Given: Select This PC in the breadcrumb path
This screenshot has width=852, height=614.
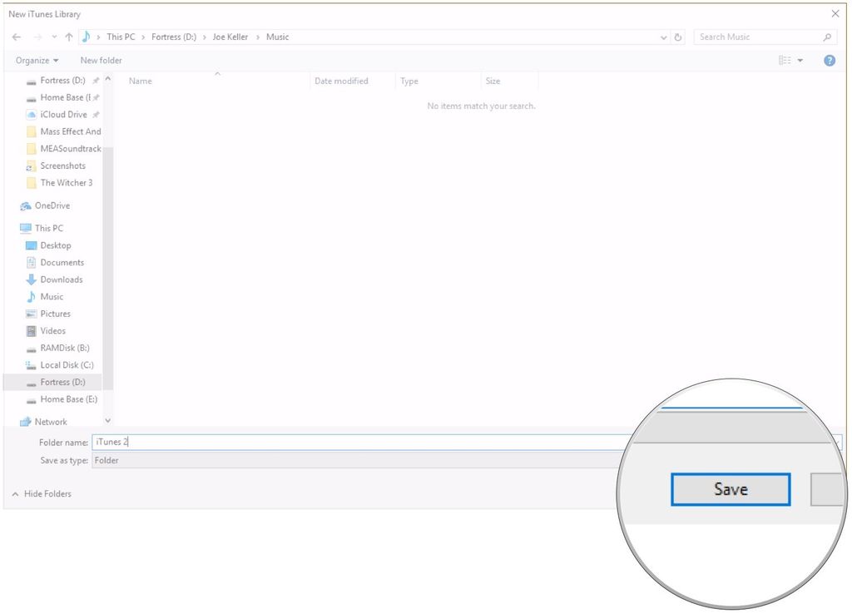Looking at the screenshot, I should 121,37.
